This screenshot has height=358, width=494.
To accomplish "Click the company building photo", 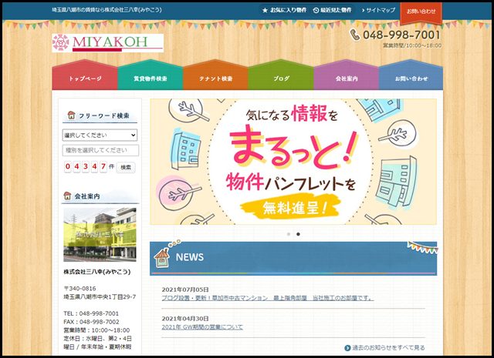I will coord(100,235).
